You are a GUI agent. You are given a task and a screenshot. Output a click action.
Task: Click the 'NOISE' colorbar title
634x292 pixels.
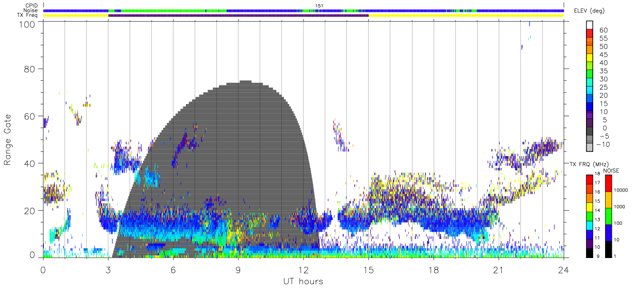click(611, 170)
